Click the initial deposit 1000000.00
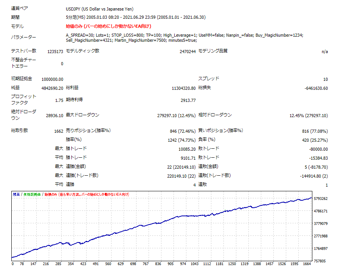 [52, 79]
